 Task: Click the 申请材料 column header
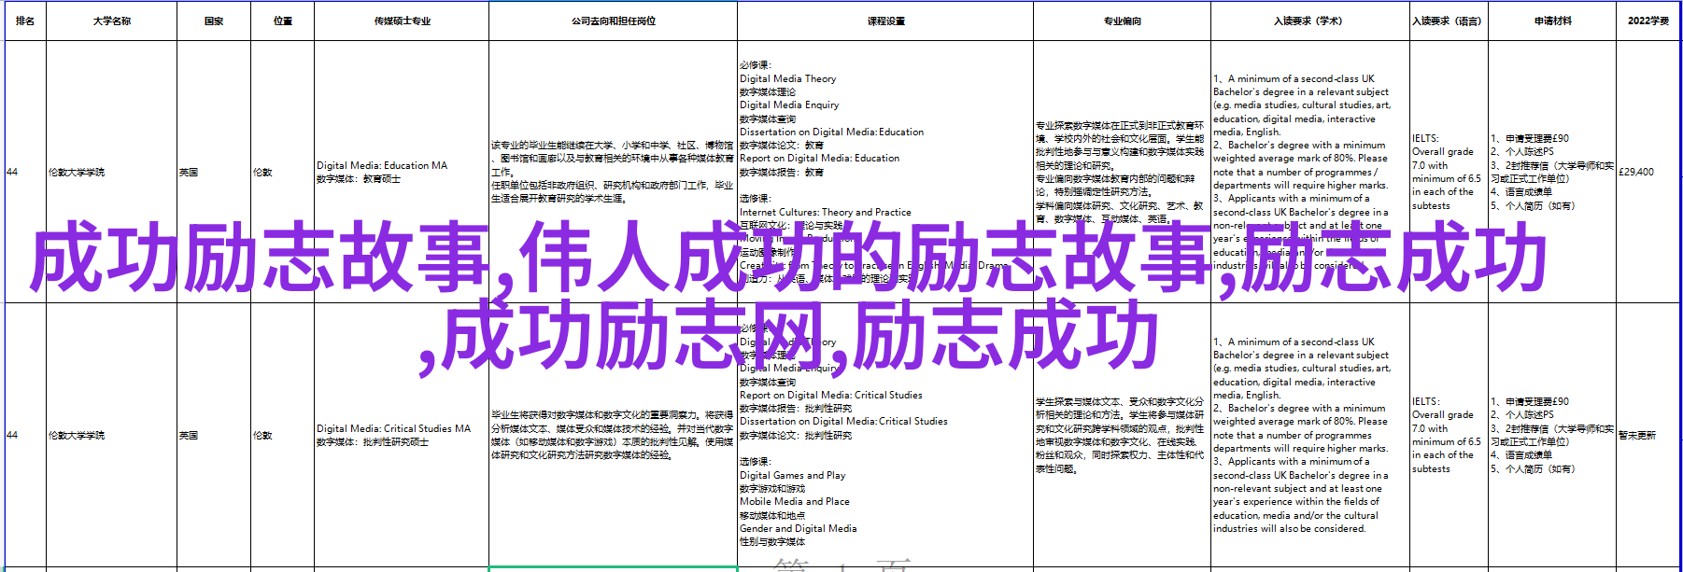click(x=1552, y=21)
